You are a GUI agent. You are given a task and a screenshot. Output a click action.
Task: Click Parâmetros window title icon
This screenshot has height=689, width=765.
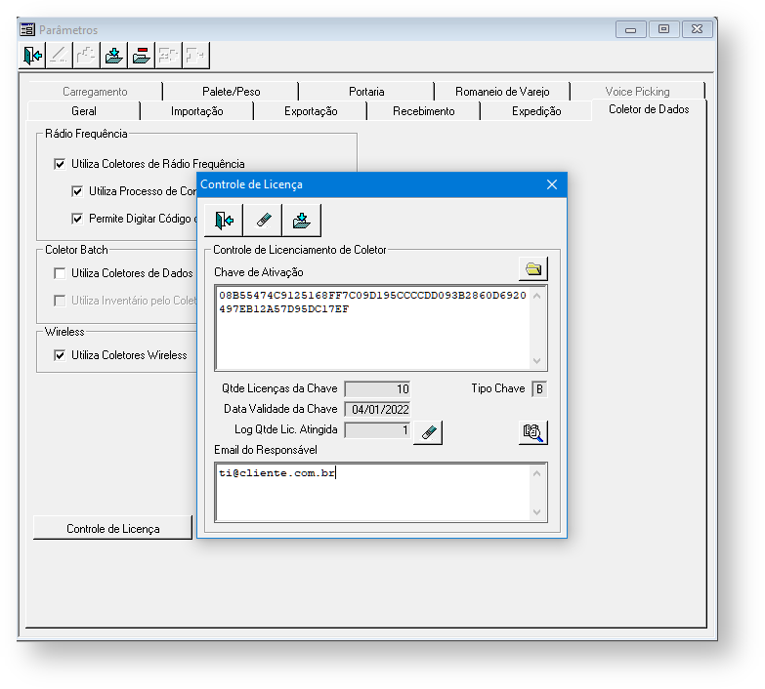[27, 29]
